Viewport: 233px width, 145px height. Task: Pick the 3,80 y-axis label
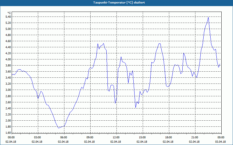(8, 66)
